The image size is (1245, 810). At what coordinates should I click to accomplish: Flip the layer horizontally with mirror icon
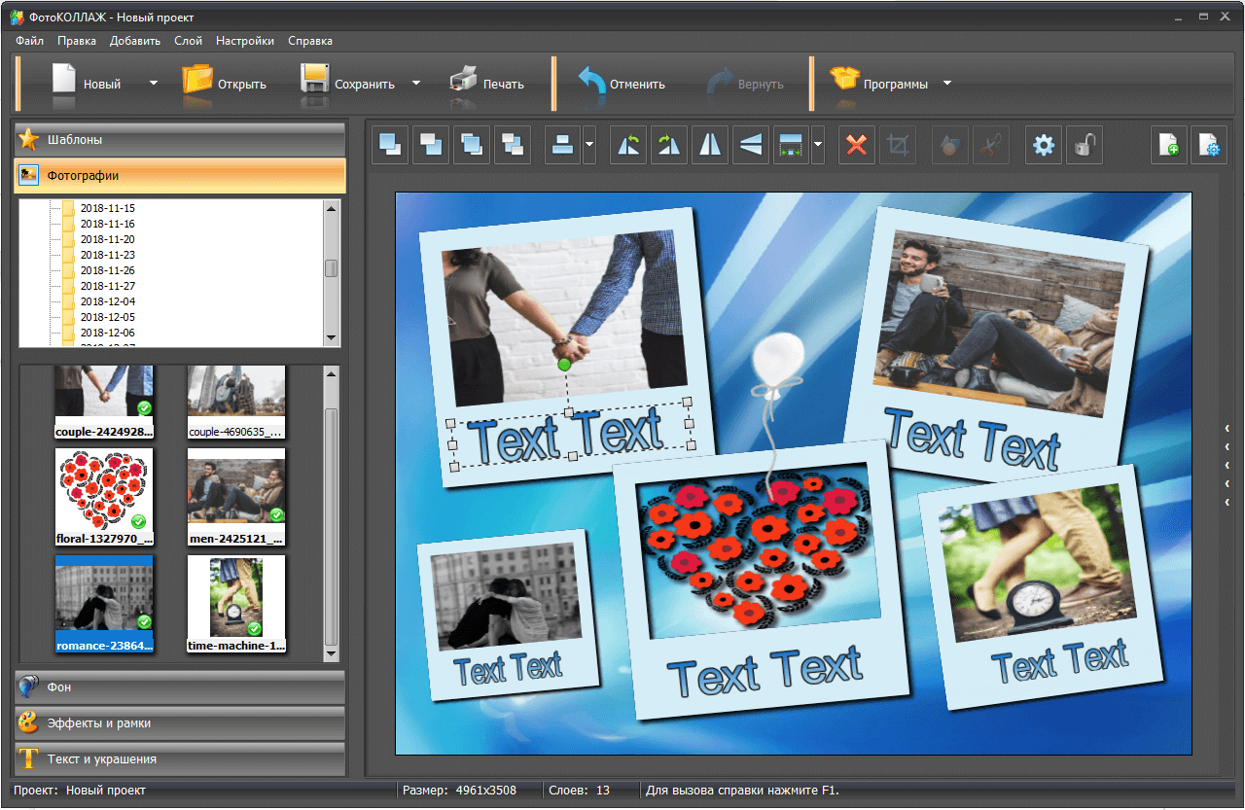(710, 146)
